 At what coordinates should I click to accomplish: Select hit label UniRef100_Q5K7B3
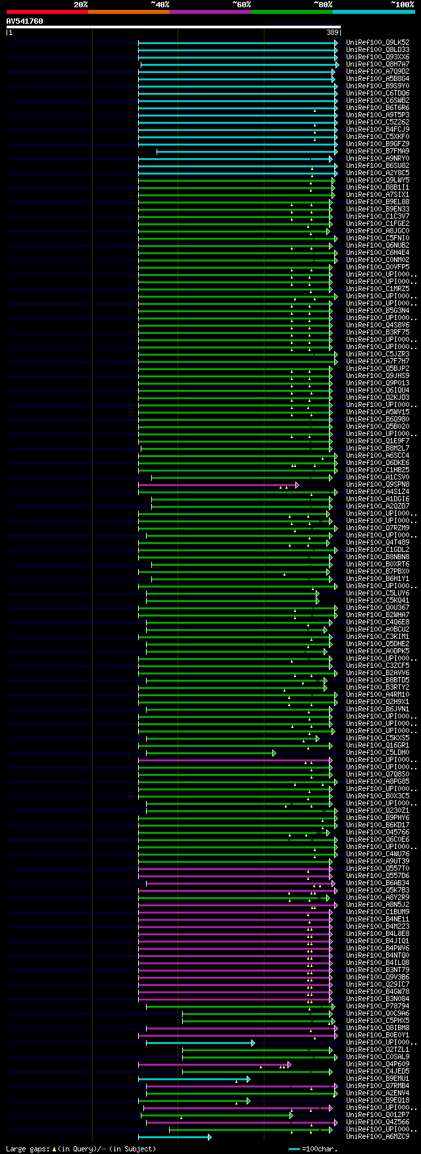pyautogui.click(x=378, y=890)
